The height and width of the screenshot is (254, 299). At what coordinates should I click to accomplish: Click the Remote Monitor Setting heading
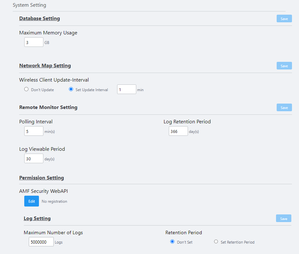tap(48, 107)
